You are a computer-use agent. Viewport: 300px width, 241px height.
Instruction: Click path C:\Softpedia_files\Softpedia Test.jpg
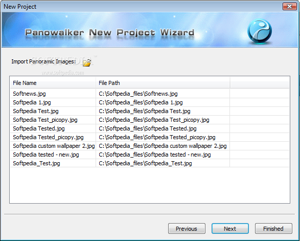(x=145, y=111)
